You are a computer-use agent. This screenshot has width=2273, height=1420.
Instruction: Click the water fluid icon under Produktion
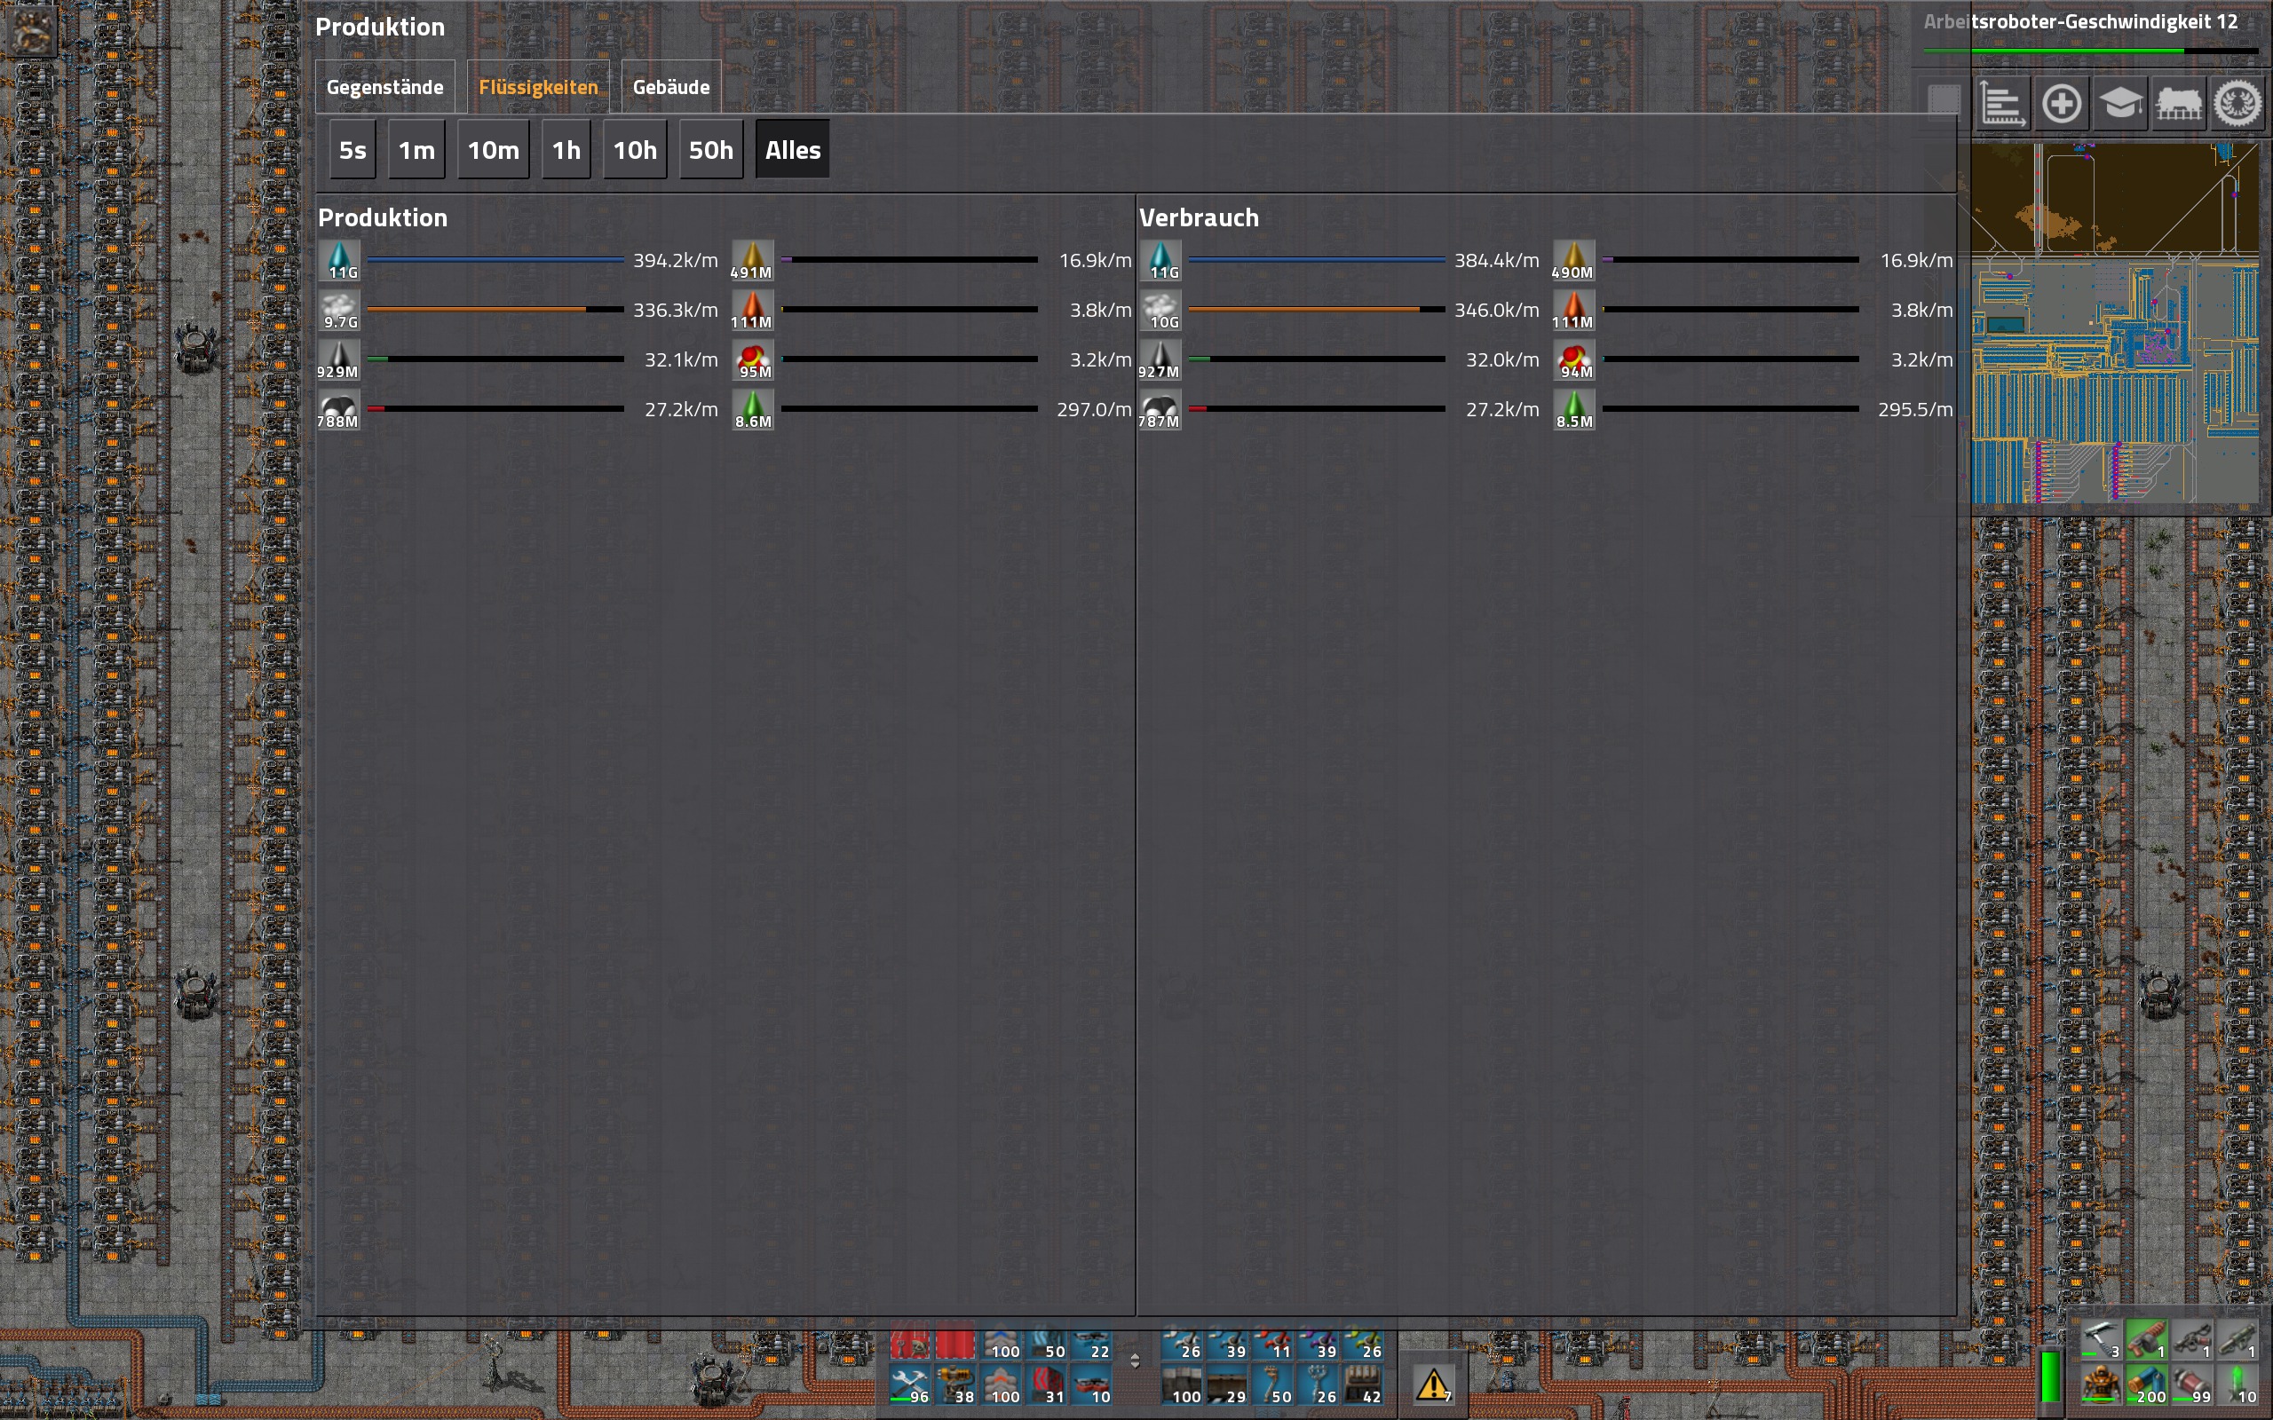339,260
